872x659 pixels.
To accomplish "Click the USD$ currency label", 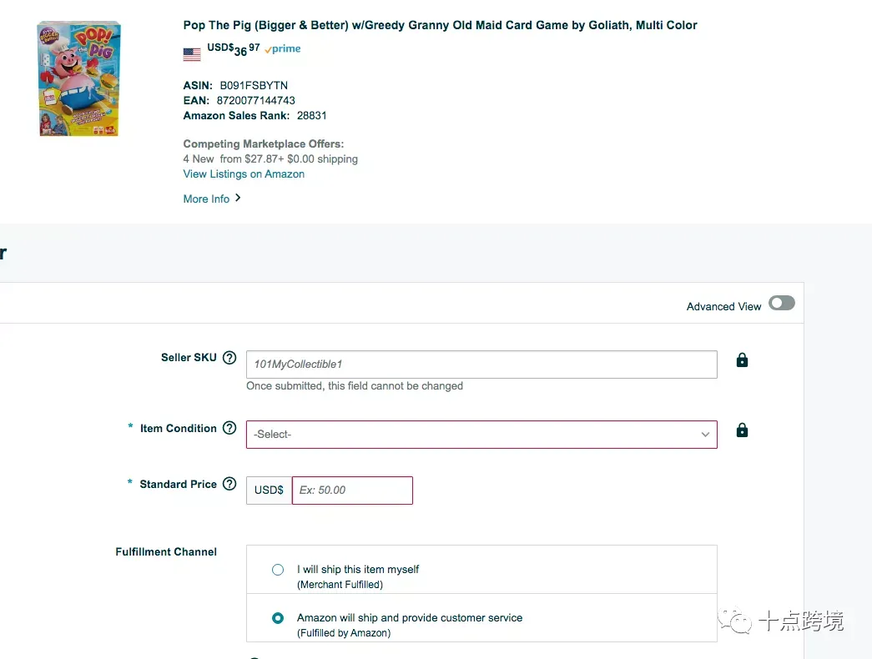I will click(270, 490).
